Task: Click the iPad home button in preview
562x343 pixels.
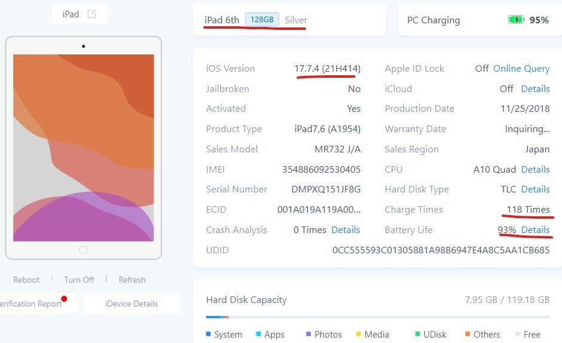Action: (x=84, y=250)
